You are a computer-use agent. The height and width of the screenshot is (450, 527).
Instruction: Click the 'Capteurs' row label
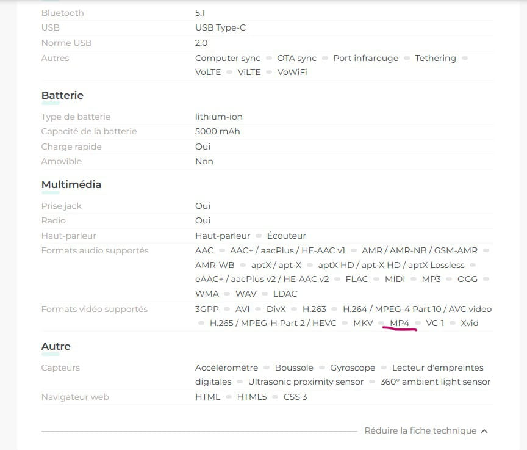(60, 368)
